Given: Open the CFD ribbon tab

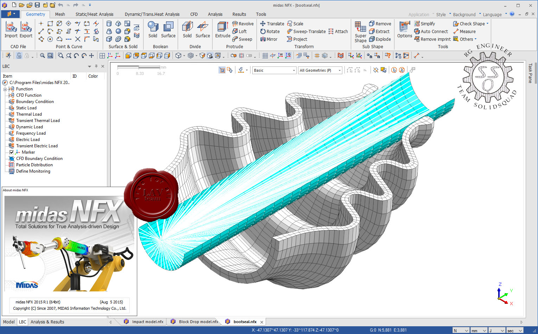Looking at the screenshot, I should (194, 14).
